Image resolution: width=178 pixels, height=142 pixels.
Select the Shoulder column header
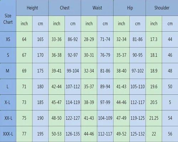(x=162, y=8)
